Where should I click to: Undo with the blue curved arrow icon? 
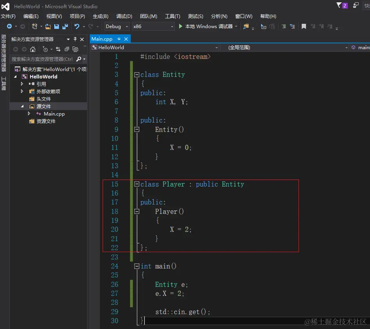[76, 26]
